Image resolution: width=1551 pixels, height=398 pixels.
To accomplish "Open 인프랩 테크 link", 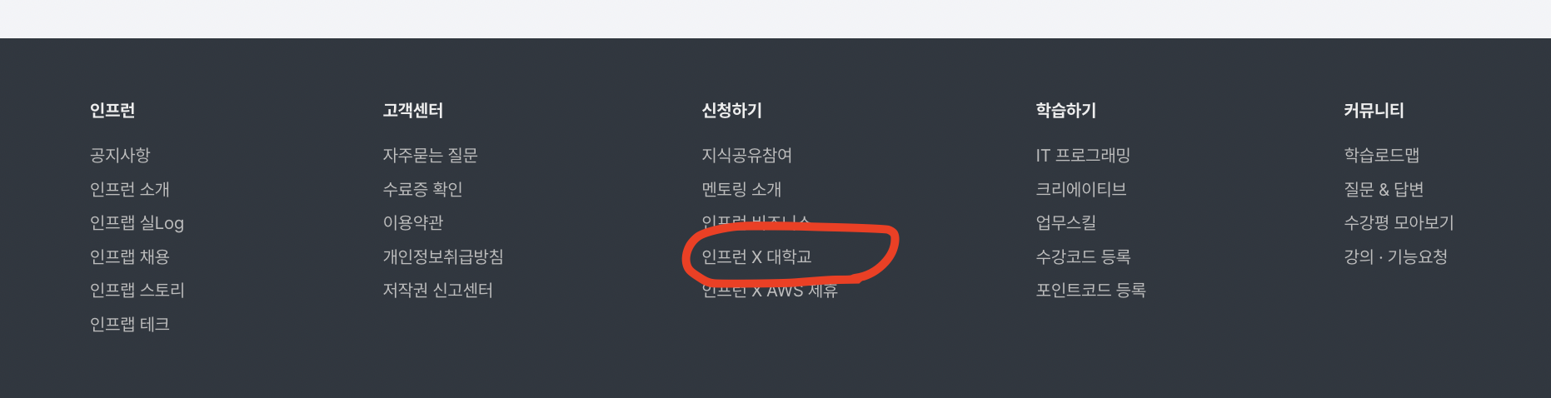I will (130, 324).
